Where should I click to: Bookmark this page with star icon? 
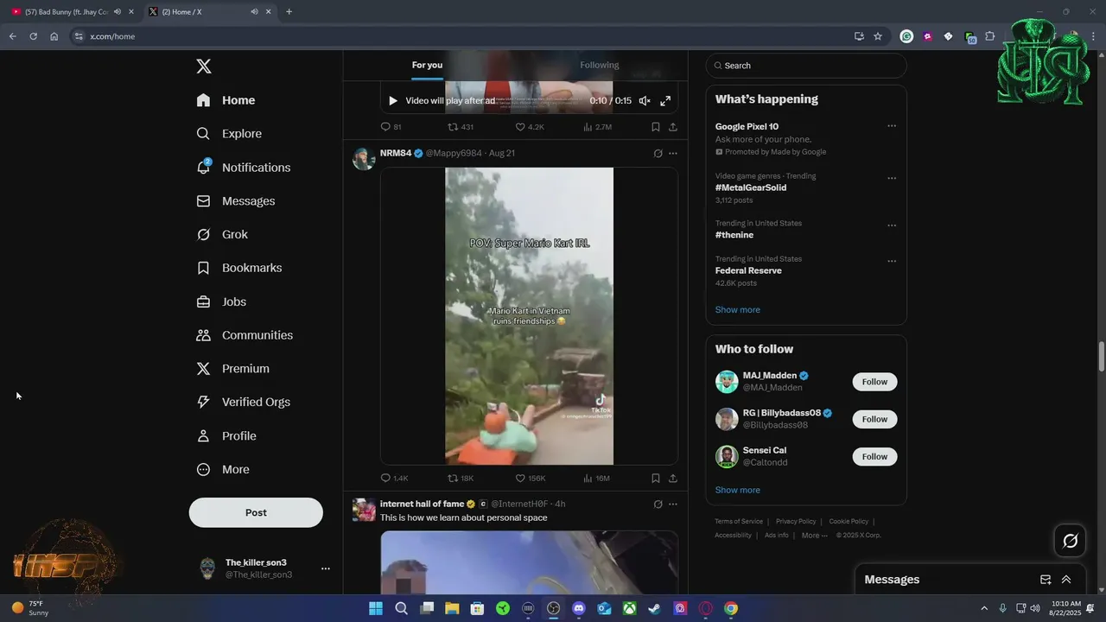coord(878,36)
